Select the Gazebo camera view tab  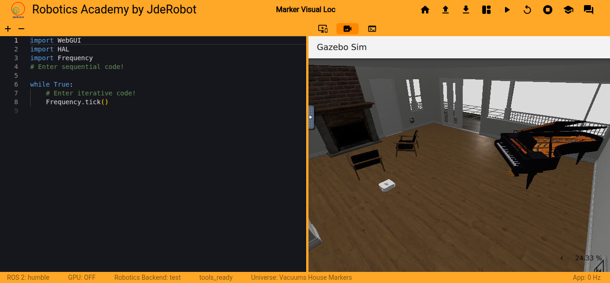coord(347,29)
